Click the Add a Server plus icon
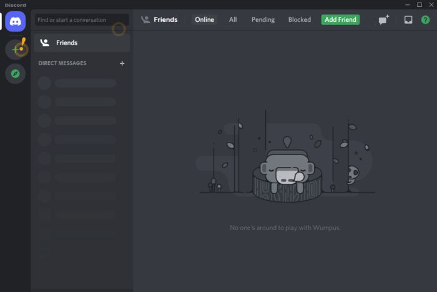 [x=16, y=49]
